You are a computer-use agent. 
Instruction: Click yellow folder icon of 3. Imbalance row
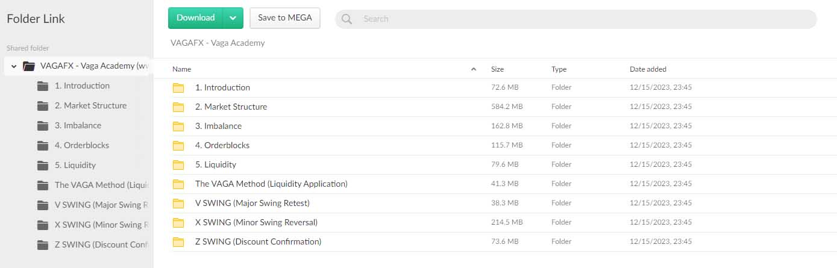coord(178,126)
